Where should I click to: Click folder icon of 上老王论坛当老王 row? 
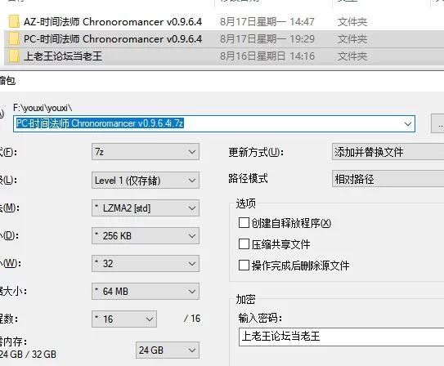[14, 56]
